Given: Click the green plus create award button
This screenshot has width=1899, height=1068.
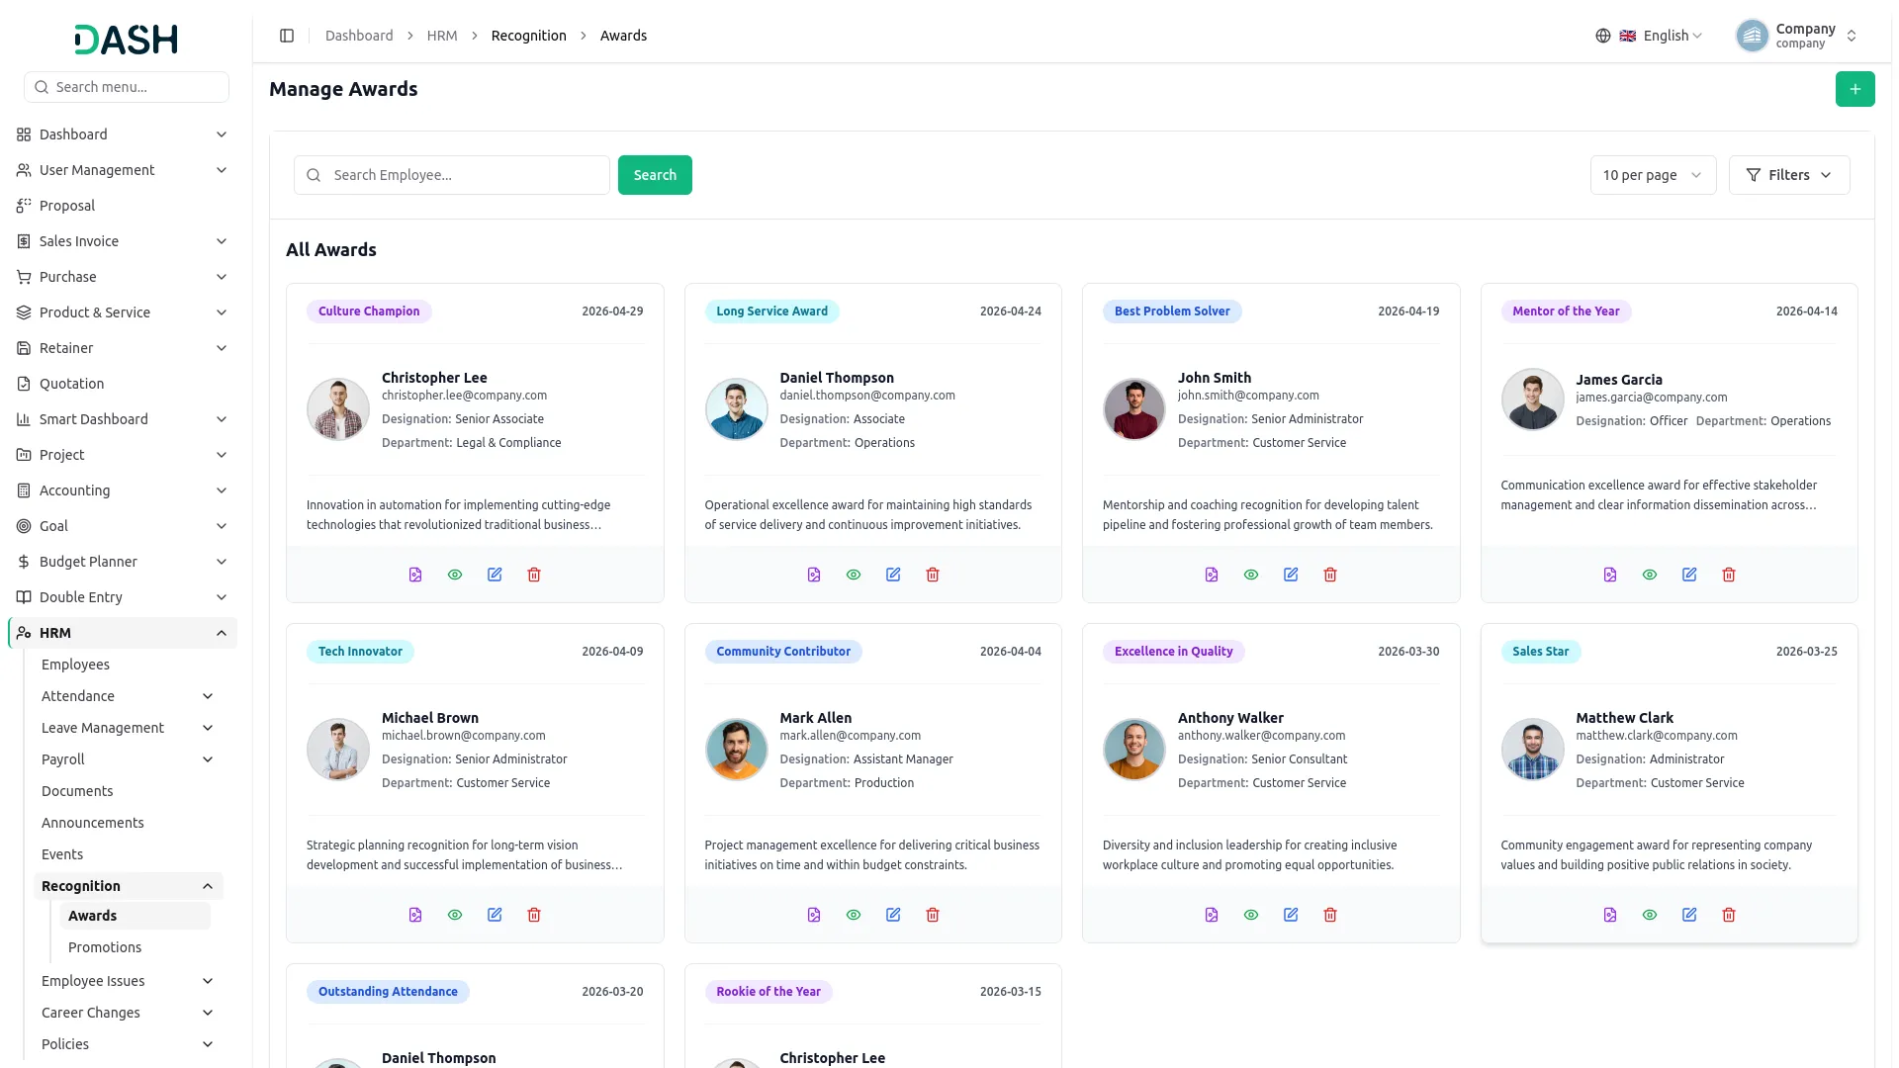Looking at the screenshot, I should click(1854, 89).
